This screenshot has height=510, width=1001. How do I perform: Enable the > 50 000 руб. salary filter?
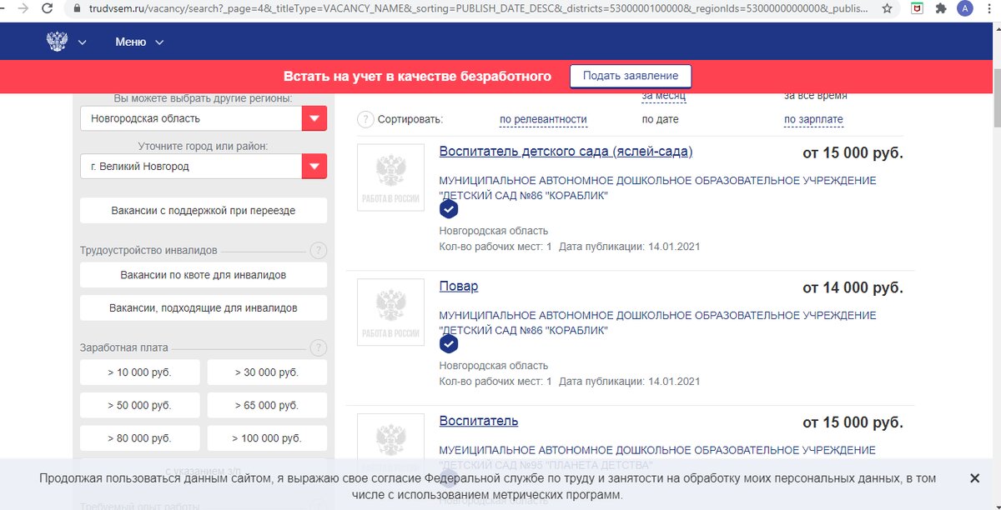[x=138, y=405]
